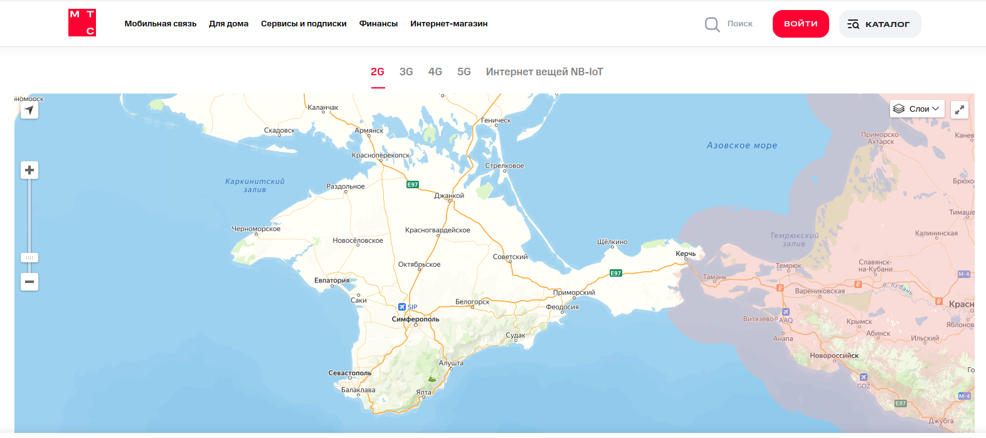Zoom in the map with plus button
The image size is (986, 438).
[x=29, y=170]
